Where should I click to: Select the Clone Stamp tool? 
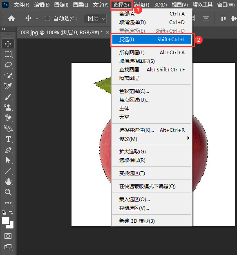tap(8, 107)
